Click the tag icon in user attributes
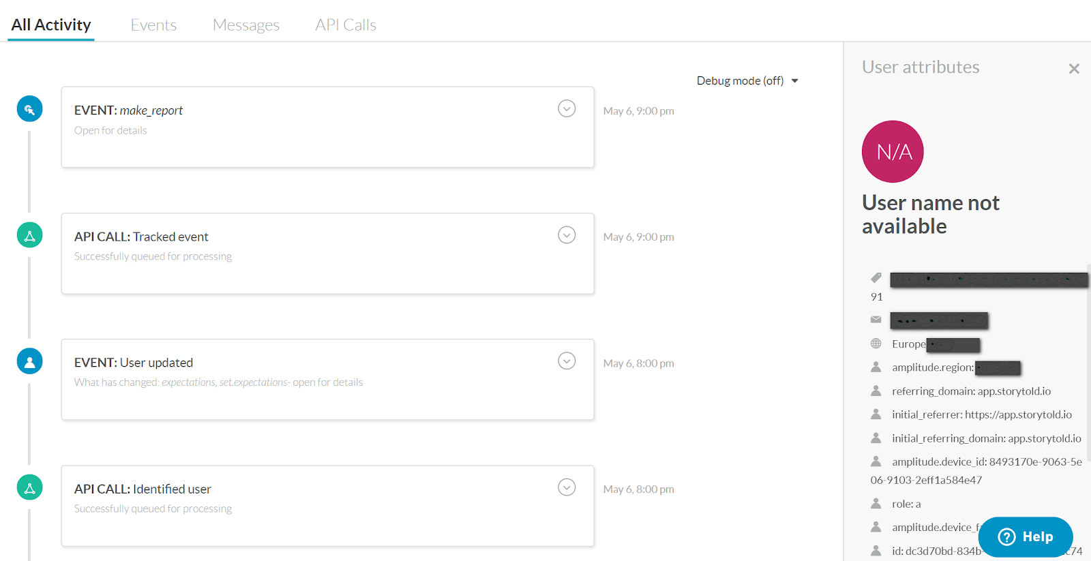This screenshot has height=561, width=1091. tap(876, 277)
